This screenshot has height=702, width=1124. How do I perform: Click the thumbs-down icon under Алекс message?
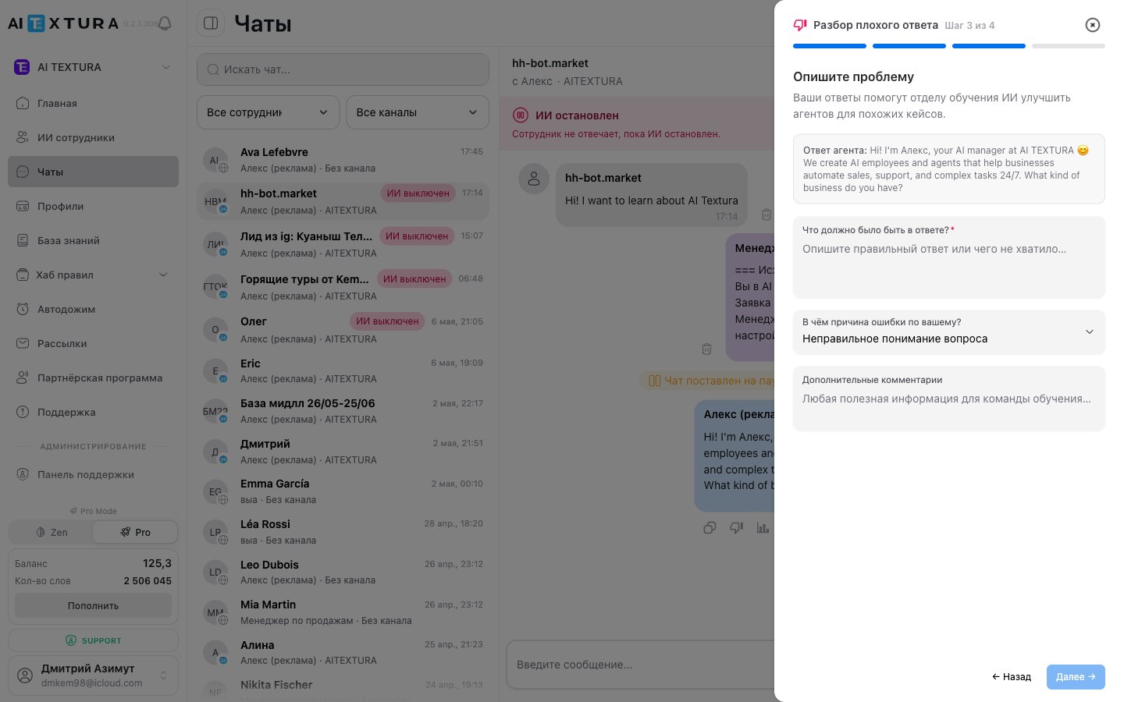736,528
